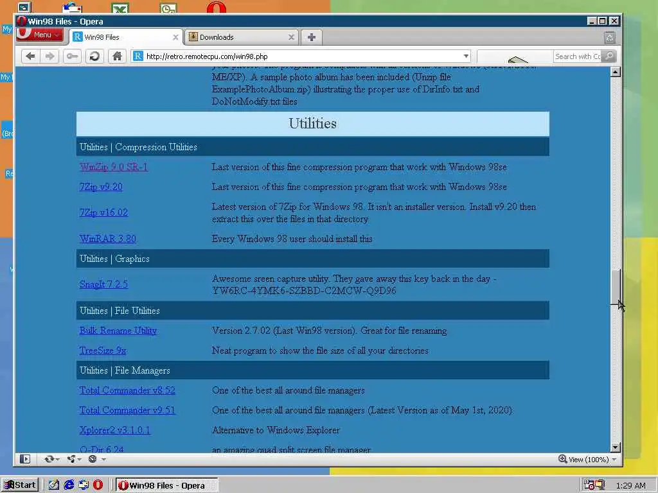Add a new tab with the plus button
The image size is (658, 493).
[x=312, y=37]
